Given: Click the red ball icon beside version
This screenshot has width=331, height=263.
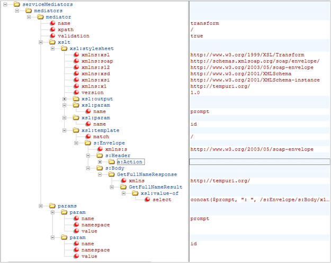Looking at the screenshot, I should (76, 92).
